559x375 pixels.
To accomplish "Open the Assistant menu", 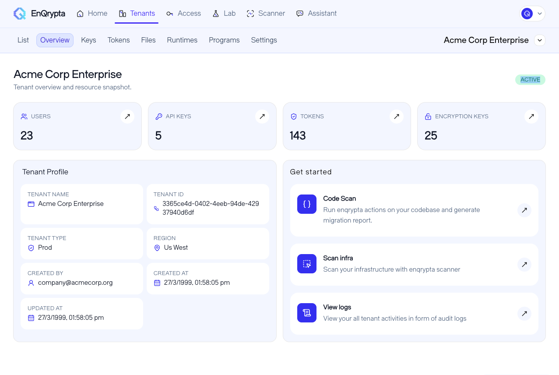I will [x=316, y=14].
